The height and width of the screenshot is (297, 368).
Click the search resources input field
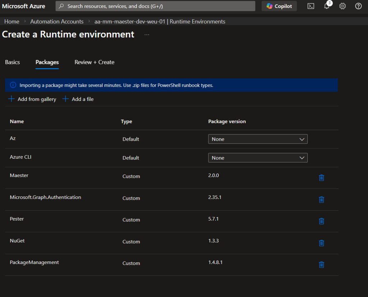pos(155,6)
